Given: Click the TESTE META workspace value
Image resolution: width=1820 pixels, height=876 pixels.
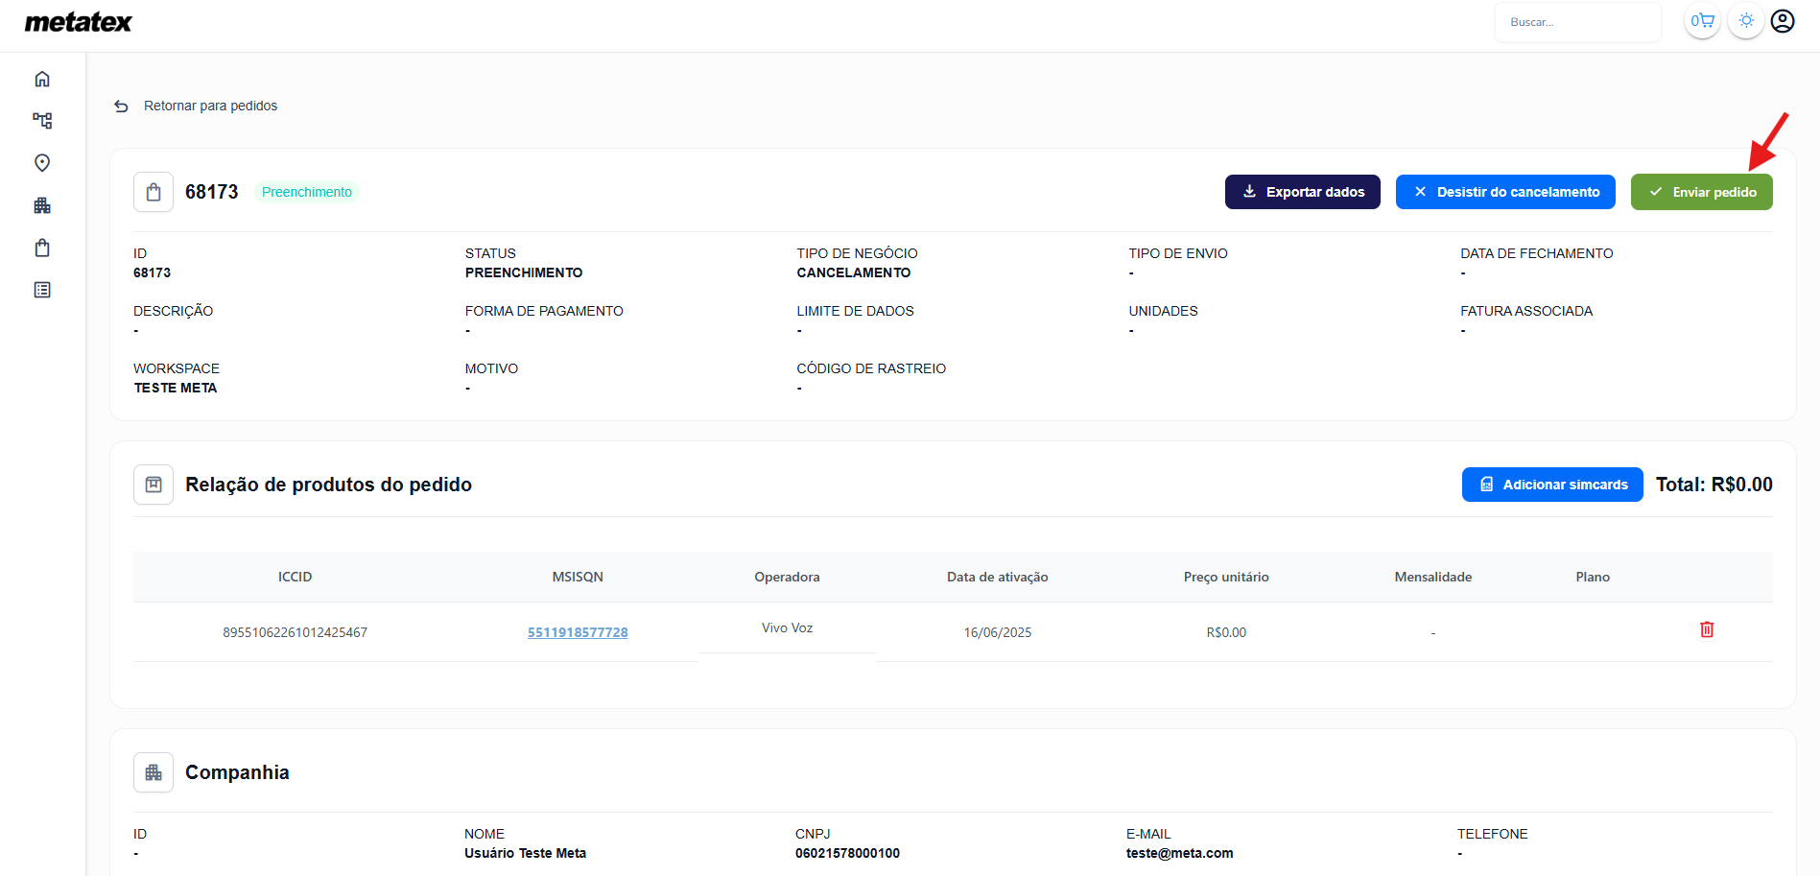Looking at the screenshot, I should (x=176, y=388).
